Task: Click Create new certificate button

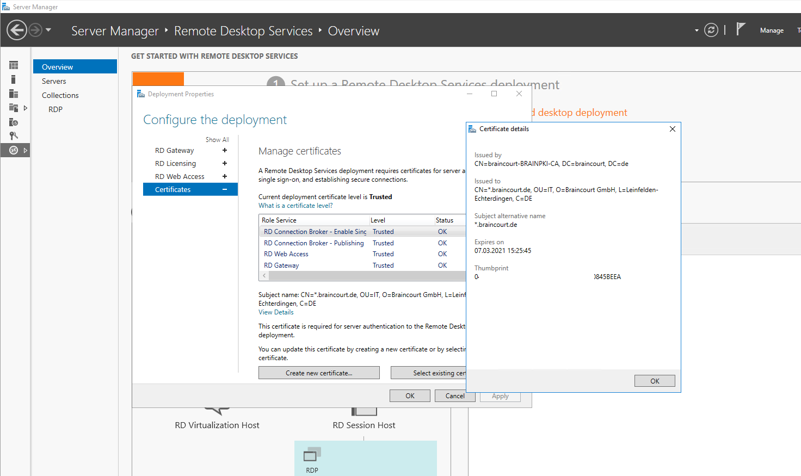Action: (x=319, y=373)
